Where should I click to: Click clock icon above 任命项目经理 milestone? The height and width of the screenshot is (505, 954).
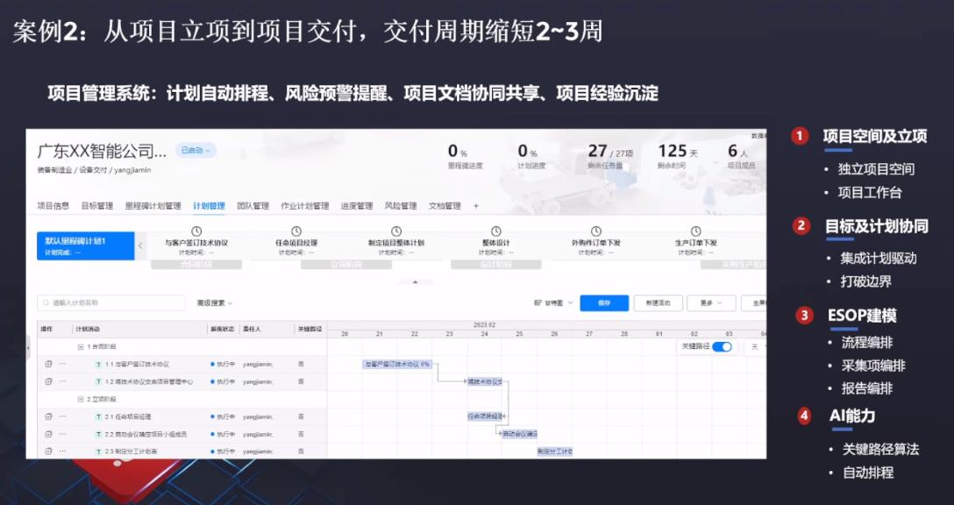(296, 231)
